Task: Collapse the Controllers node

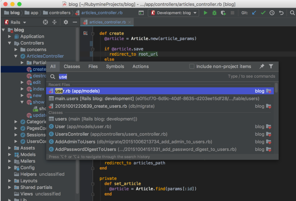Action: point(10,43)
